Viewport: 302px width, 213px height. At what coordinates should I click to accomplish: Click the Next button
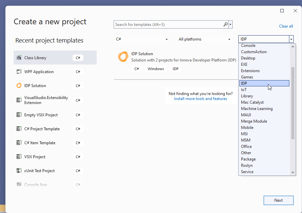coord(278,200)
